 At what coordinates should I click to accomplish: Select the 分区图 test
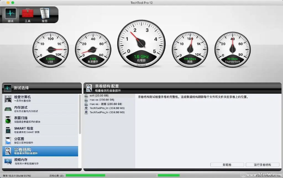point(40,141)
